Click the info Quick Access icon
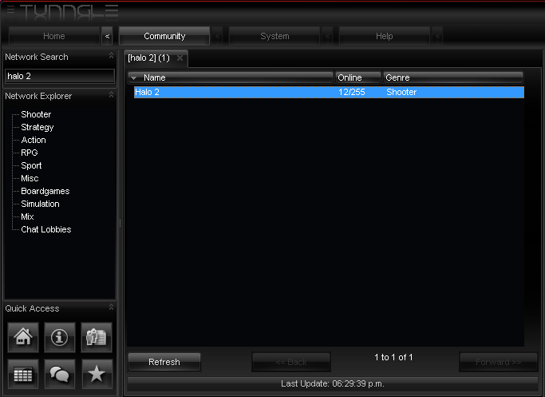Screen dimensions: 545x397 [59, 337]
